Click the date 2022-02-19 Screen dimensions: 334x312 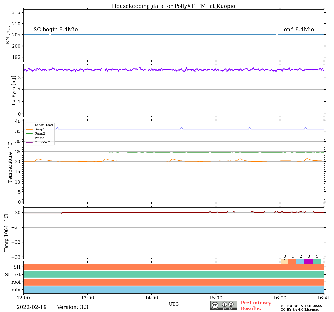click(32, 307)
